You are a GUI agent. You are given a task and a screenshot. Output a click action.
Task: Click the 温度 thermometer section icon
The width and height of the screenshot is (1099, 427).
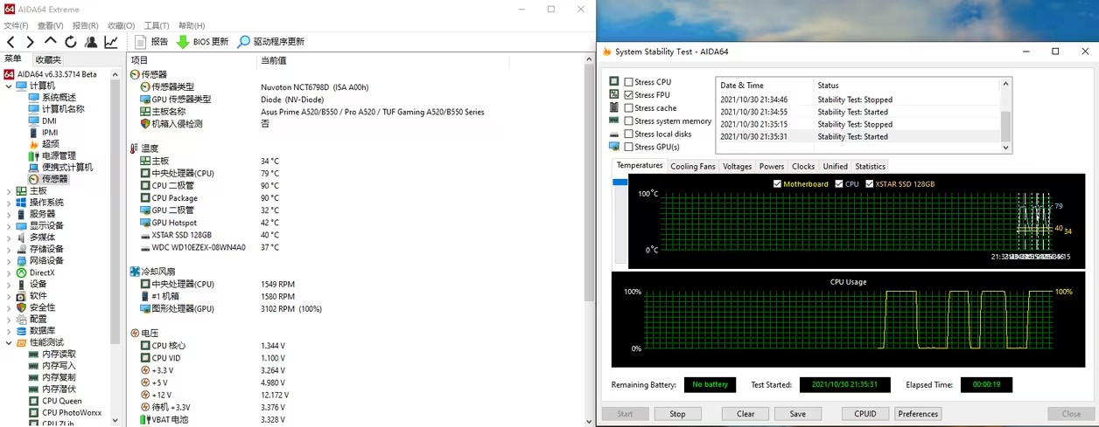135,149
